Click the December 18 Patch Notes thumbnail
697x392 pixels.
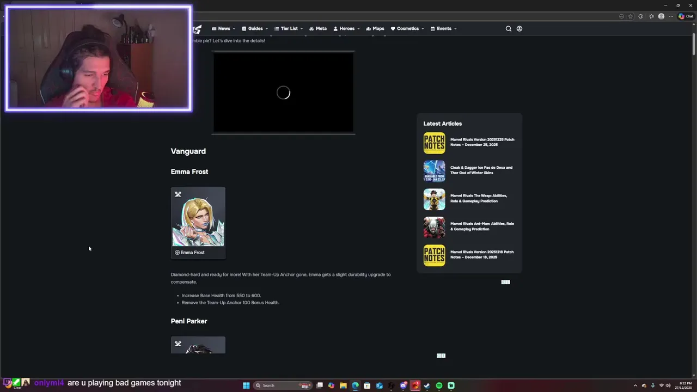pos(435,255)
